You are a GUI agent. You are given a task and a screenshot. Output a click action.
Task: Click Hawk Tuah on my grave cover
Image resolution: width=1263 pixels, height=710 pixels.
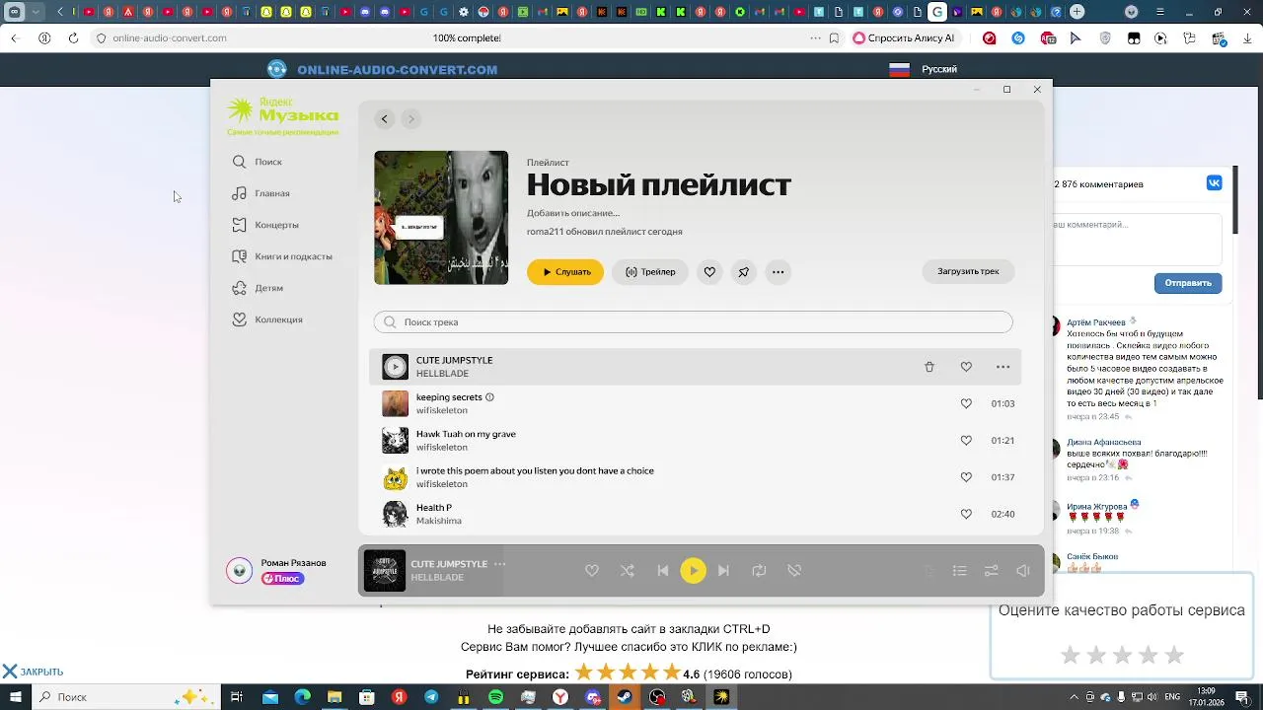pos(395,441)
